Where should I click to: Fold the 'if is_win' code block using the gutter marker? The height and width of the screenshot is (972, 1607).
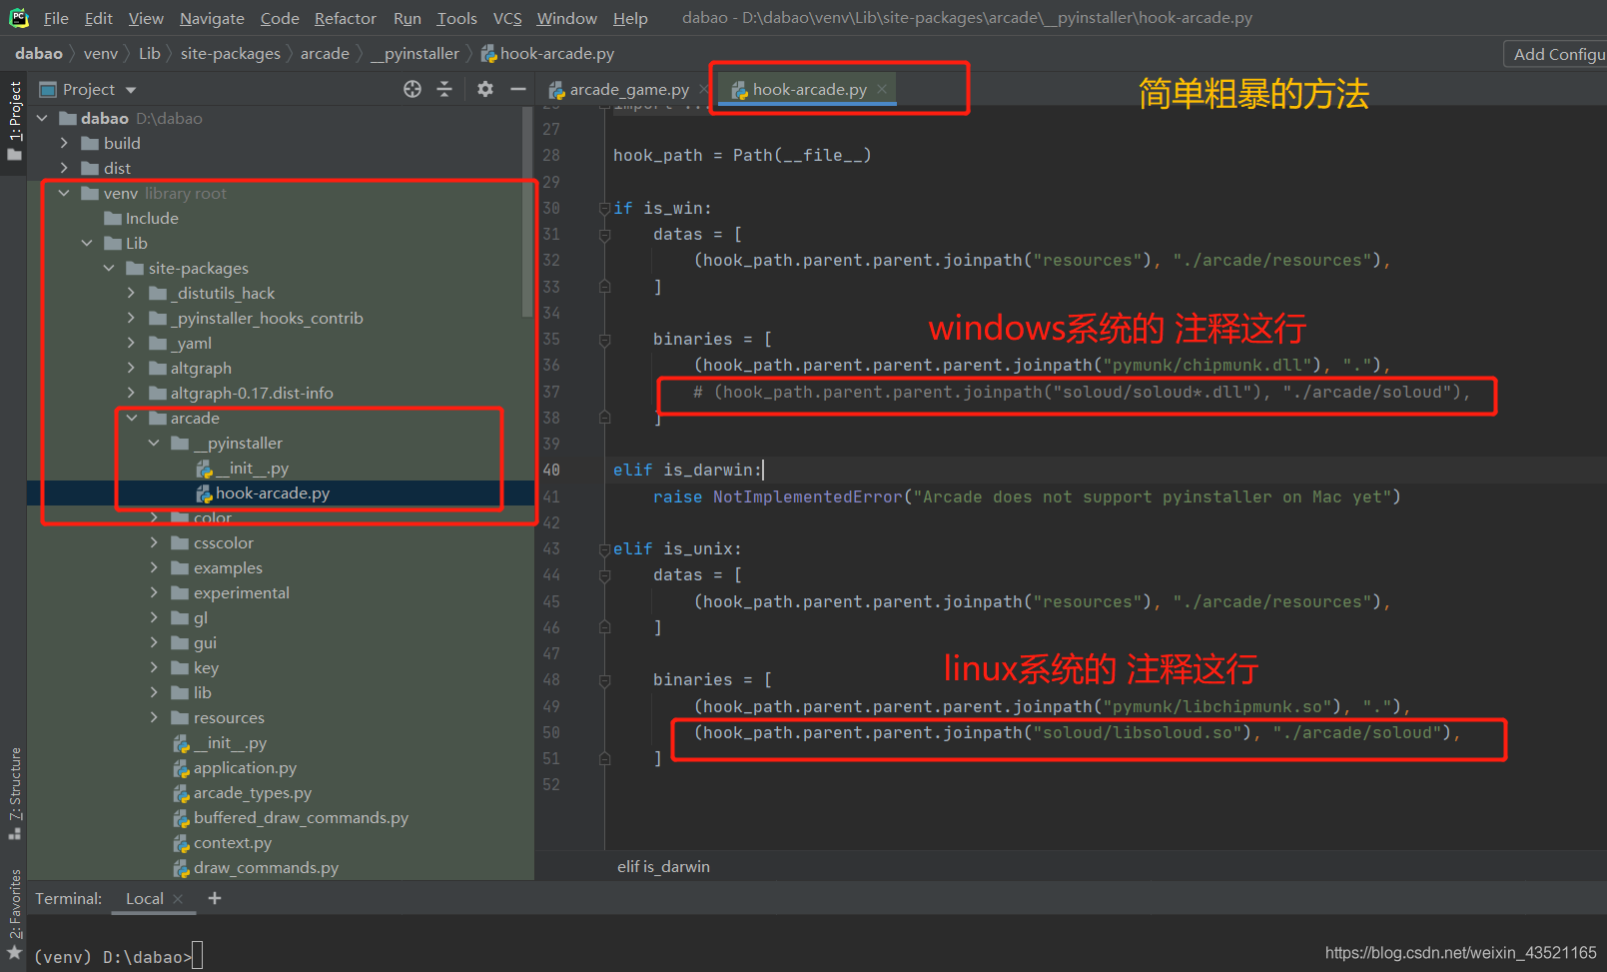coord(605,208)
